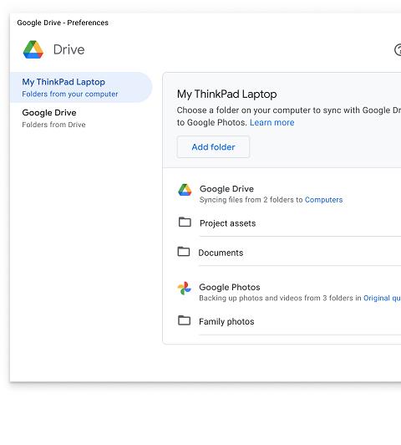Click the Original quality link
Screen dimensions: 401x445
coord(382,298)
